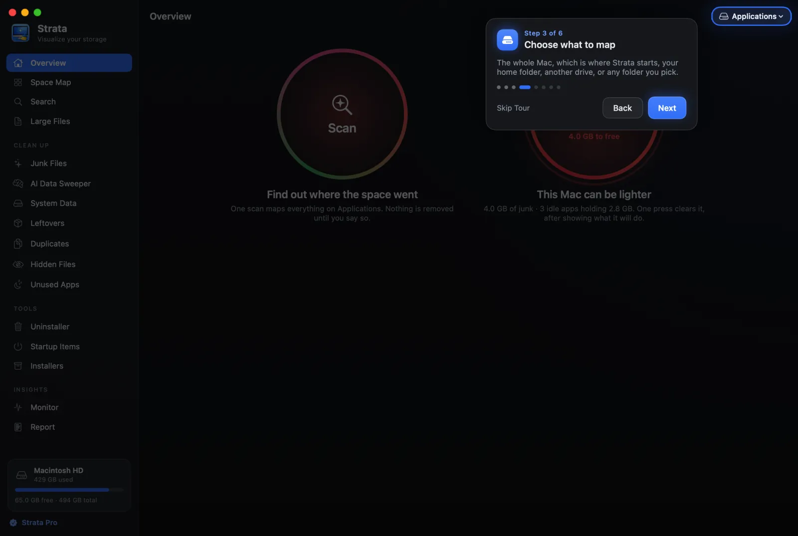The image size is (798, 536).
Task: Start the circular Scan button
Action: pos(342,114)
